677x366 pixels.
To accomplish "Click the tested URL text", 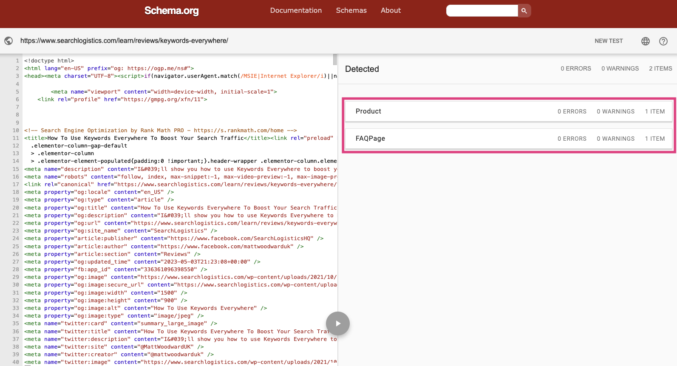I will 124,41.
